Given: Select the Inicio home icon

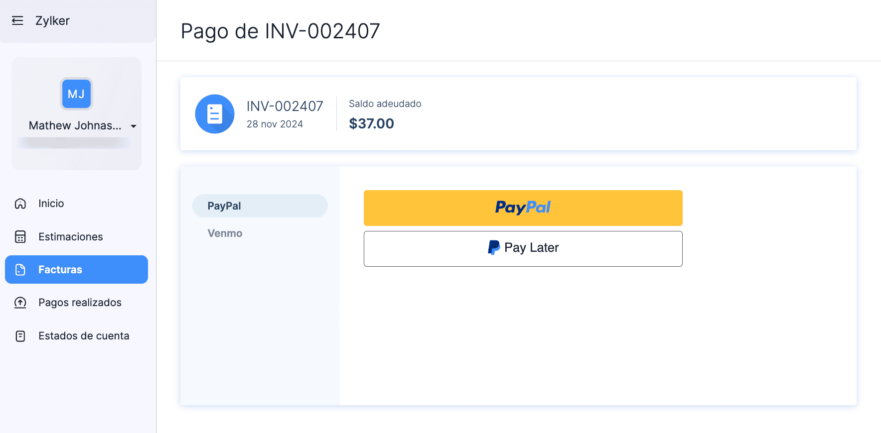Looking at the screenshot, I should 20,203.
